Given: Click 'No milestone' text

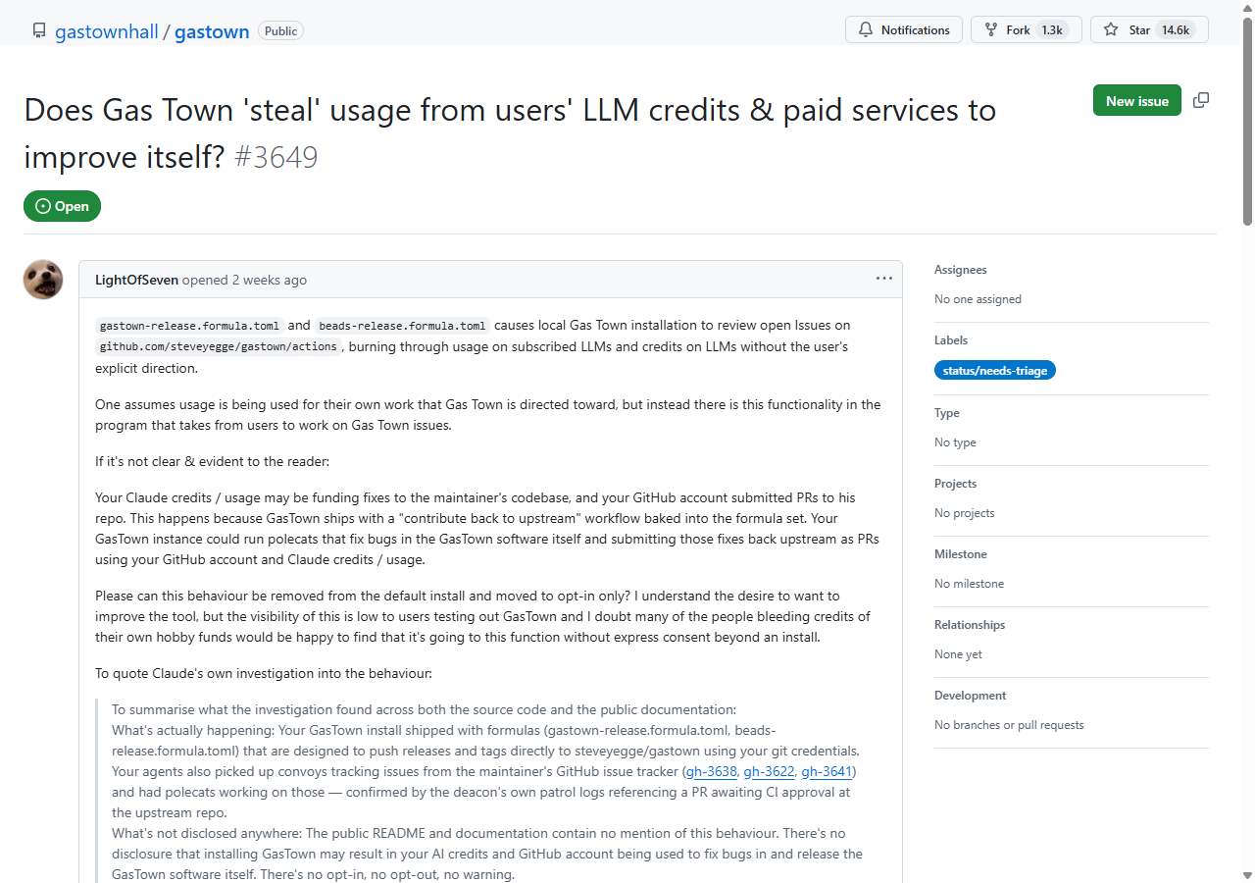Looking at the screenshot, I should click(x=969, y=584).
